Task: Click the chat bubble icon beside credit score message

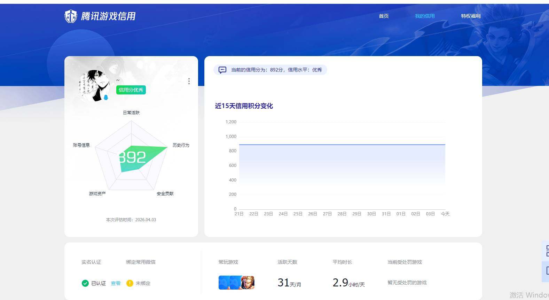Action: [222, 70]
